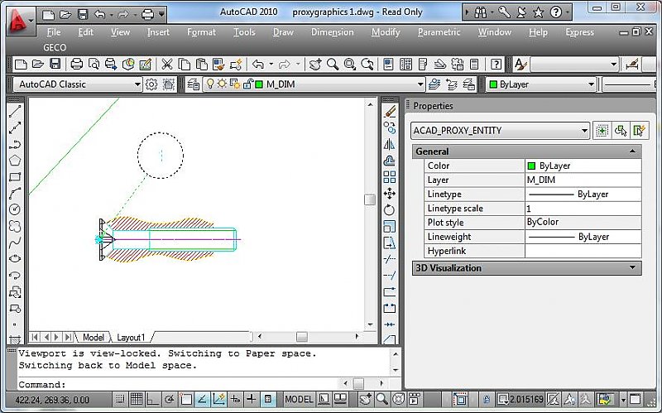Viewport: 662px width, 413px height.
Task: Select the Circle draw tool
Action: pyautogui.click(x=15, y=210)
